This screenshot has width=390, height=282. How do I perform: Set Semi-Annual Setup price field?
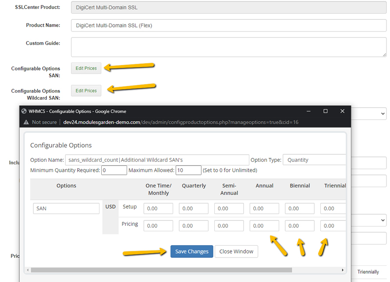click(x=229, y=209)
